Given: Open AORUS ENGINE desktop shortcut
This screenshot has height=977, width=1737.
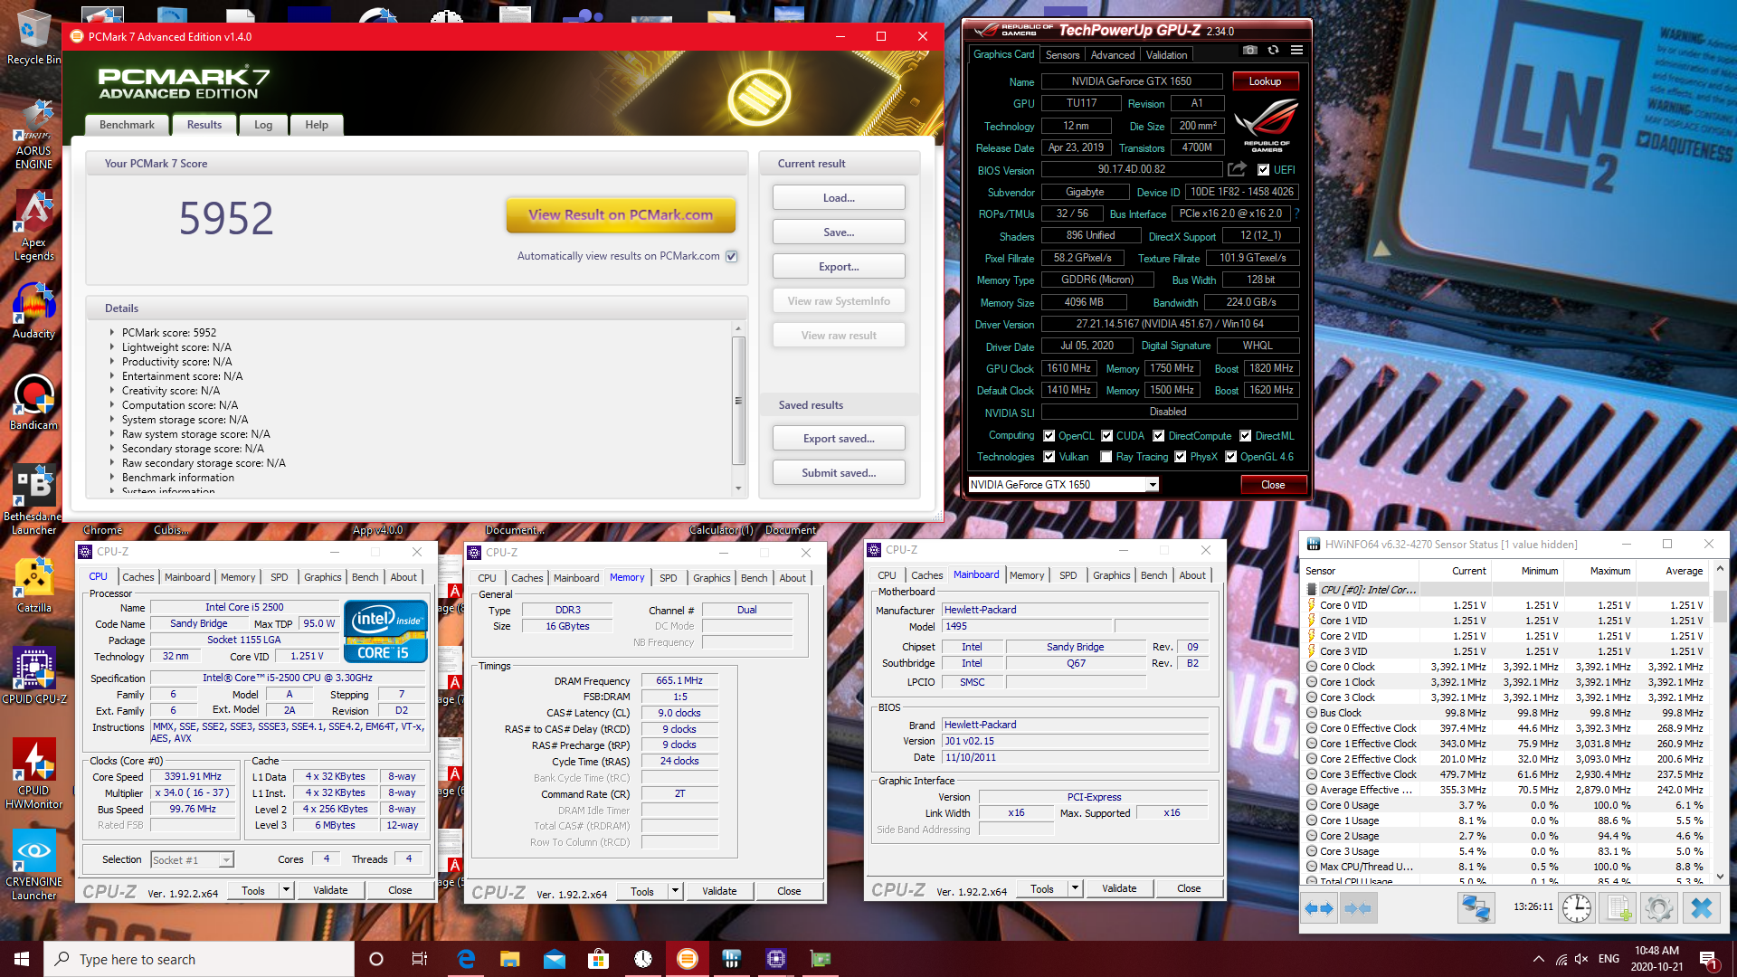Looking at the screenshot, I should [33, 136].
